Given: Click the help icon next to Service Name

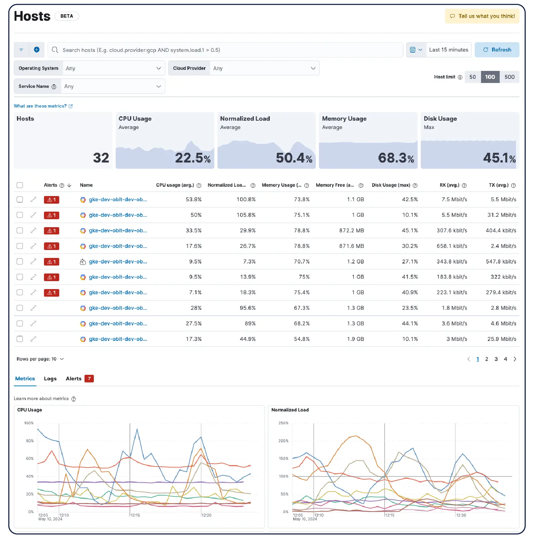Looking at the screenshot, I should (x=54, y=86).
